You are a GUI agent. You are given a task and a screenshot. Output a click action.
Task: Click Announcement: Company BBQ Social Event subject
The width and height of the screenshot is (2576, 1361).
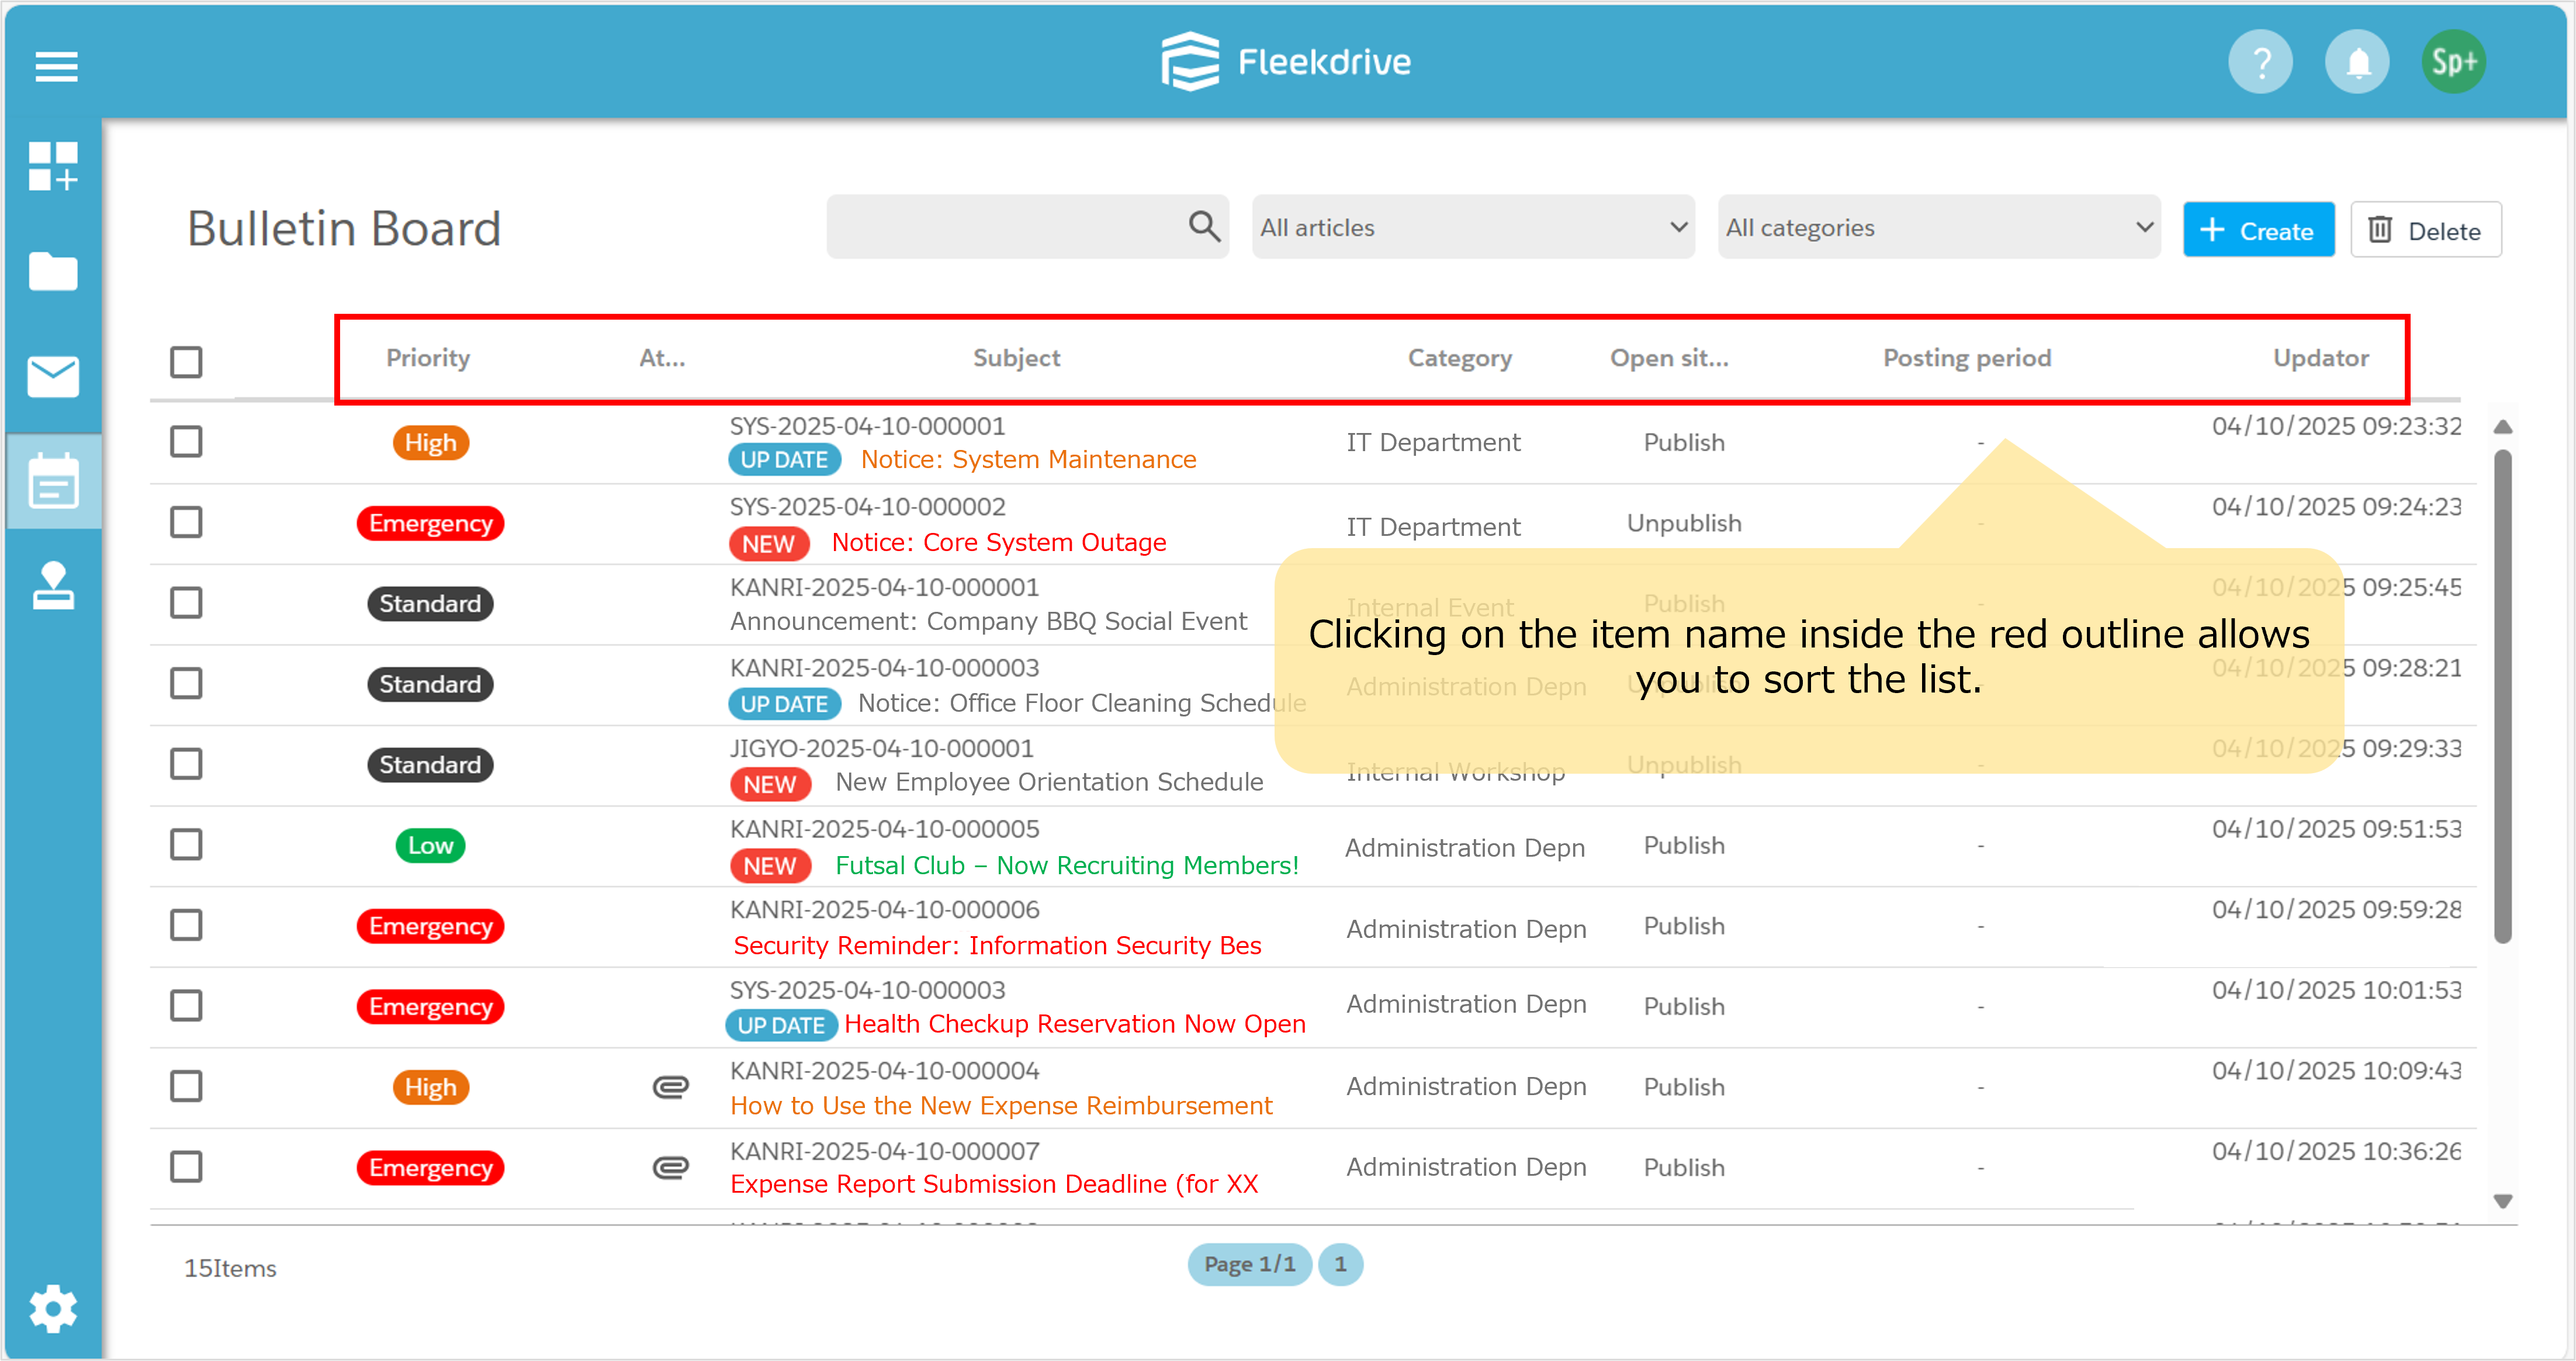pos(988,621)
